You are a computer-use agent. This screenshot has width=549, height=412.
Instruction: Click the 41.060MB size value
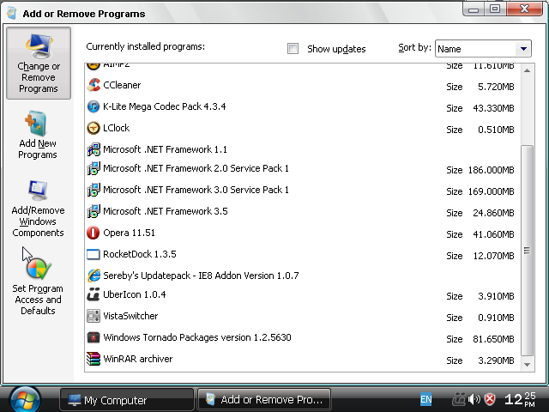(493, 234)
